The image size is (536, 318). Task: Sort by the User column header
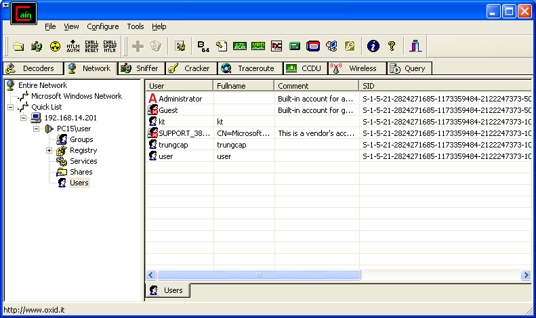point(180,86)
